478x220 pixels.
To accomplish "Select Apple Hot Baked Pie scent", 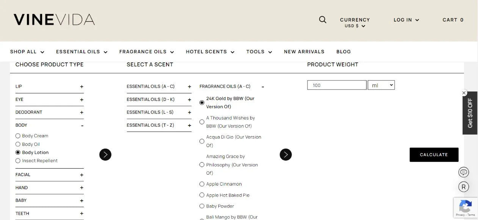I will (202, 195).
